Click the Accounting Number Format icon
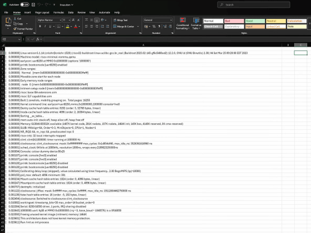 pos(146,27)
